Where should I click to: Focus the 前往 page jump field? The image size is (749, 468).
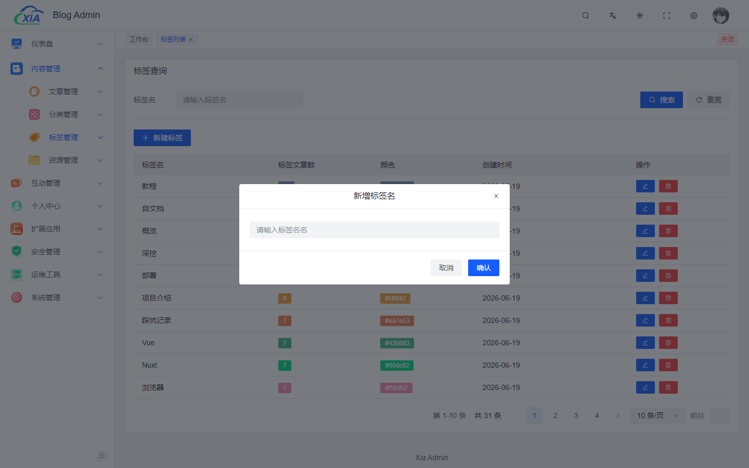pos(719,415)
